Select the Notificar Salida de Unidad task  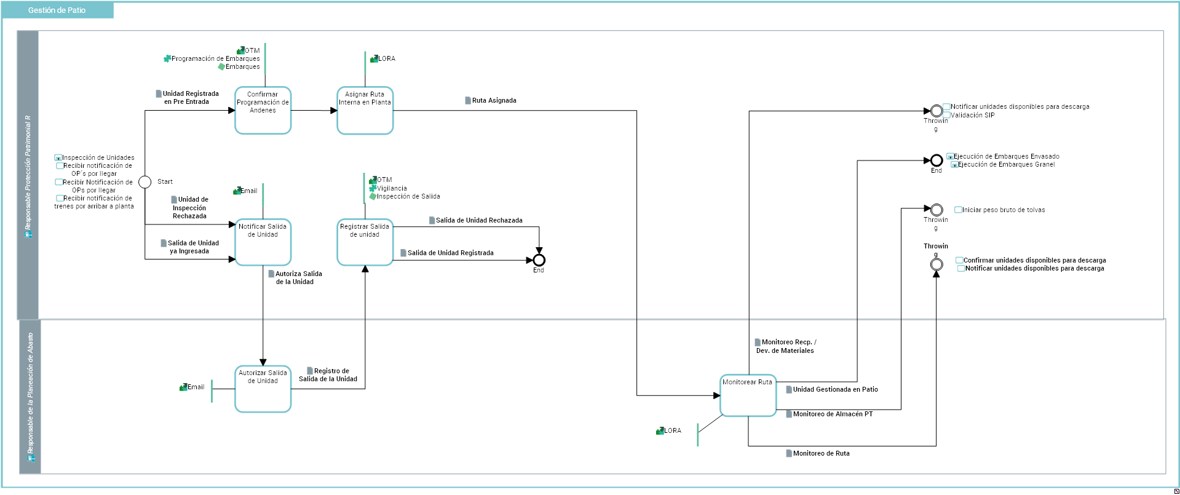[x=263, y=242]
